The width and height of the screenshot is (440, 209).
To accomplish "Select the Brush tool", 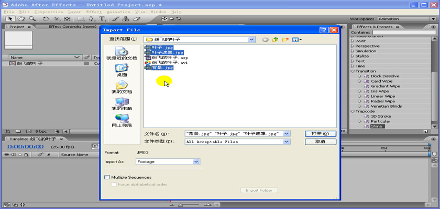I will coord(116,19).
